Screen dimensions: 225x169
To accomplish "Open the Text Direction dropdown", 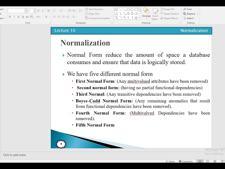I will [x=95, y=9].
